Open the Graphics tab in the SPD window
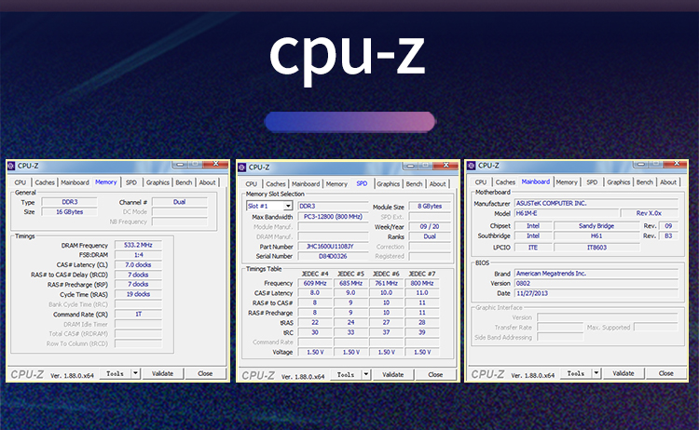 coord(389,184)
